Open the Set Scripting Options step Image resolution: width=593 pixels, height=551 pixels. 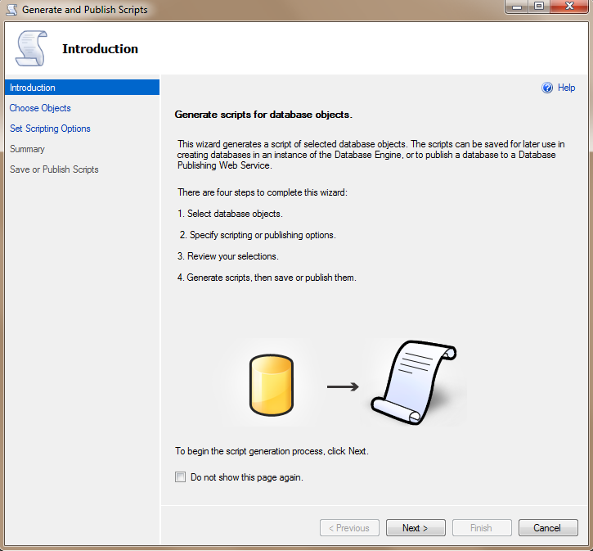(x=50, y=129)
